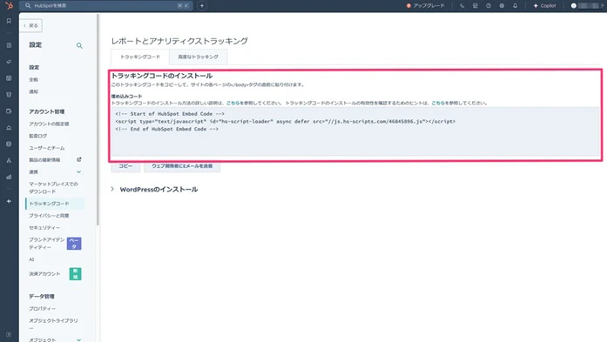Open 監査ログ in the sidebar
The width and height of the screenshot is (607, 342).
coord(38,136)
